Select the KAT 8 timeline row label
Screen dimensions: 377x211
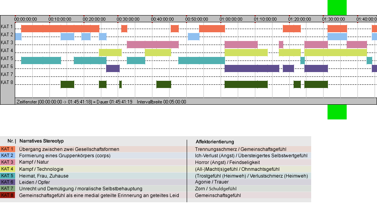7,82
